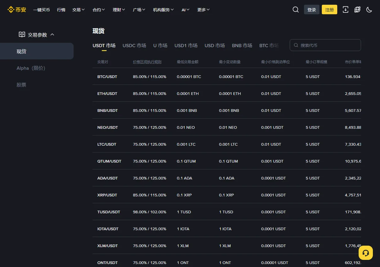This screenshot has height=267, width=380.
Task: Switch to the BNB 市场 tab
Action: point(242,46)
